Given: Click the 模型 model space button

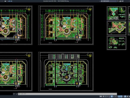Looking at the screenshot, I should point(101,96).
